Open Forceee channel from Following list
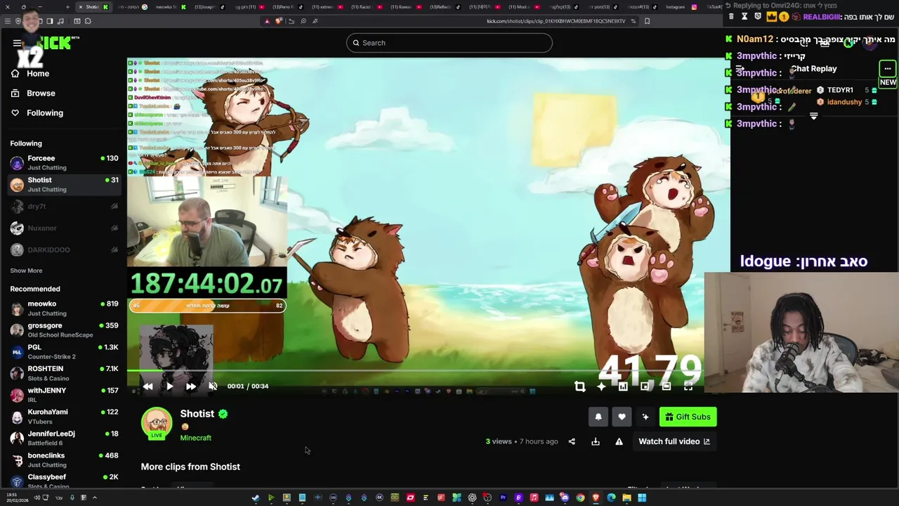The height and width of the screenshot is (506, 899). (63, 163)
